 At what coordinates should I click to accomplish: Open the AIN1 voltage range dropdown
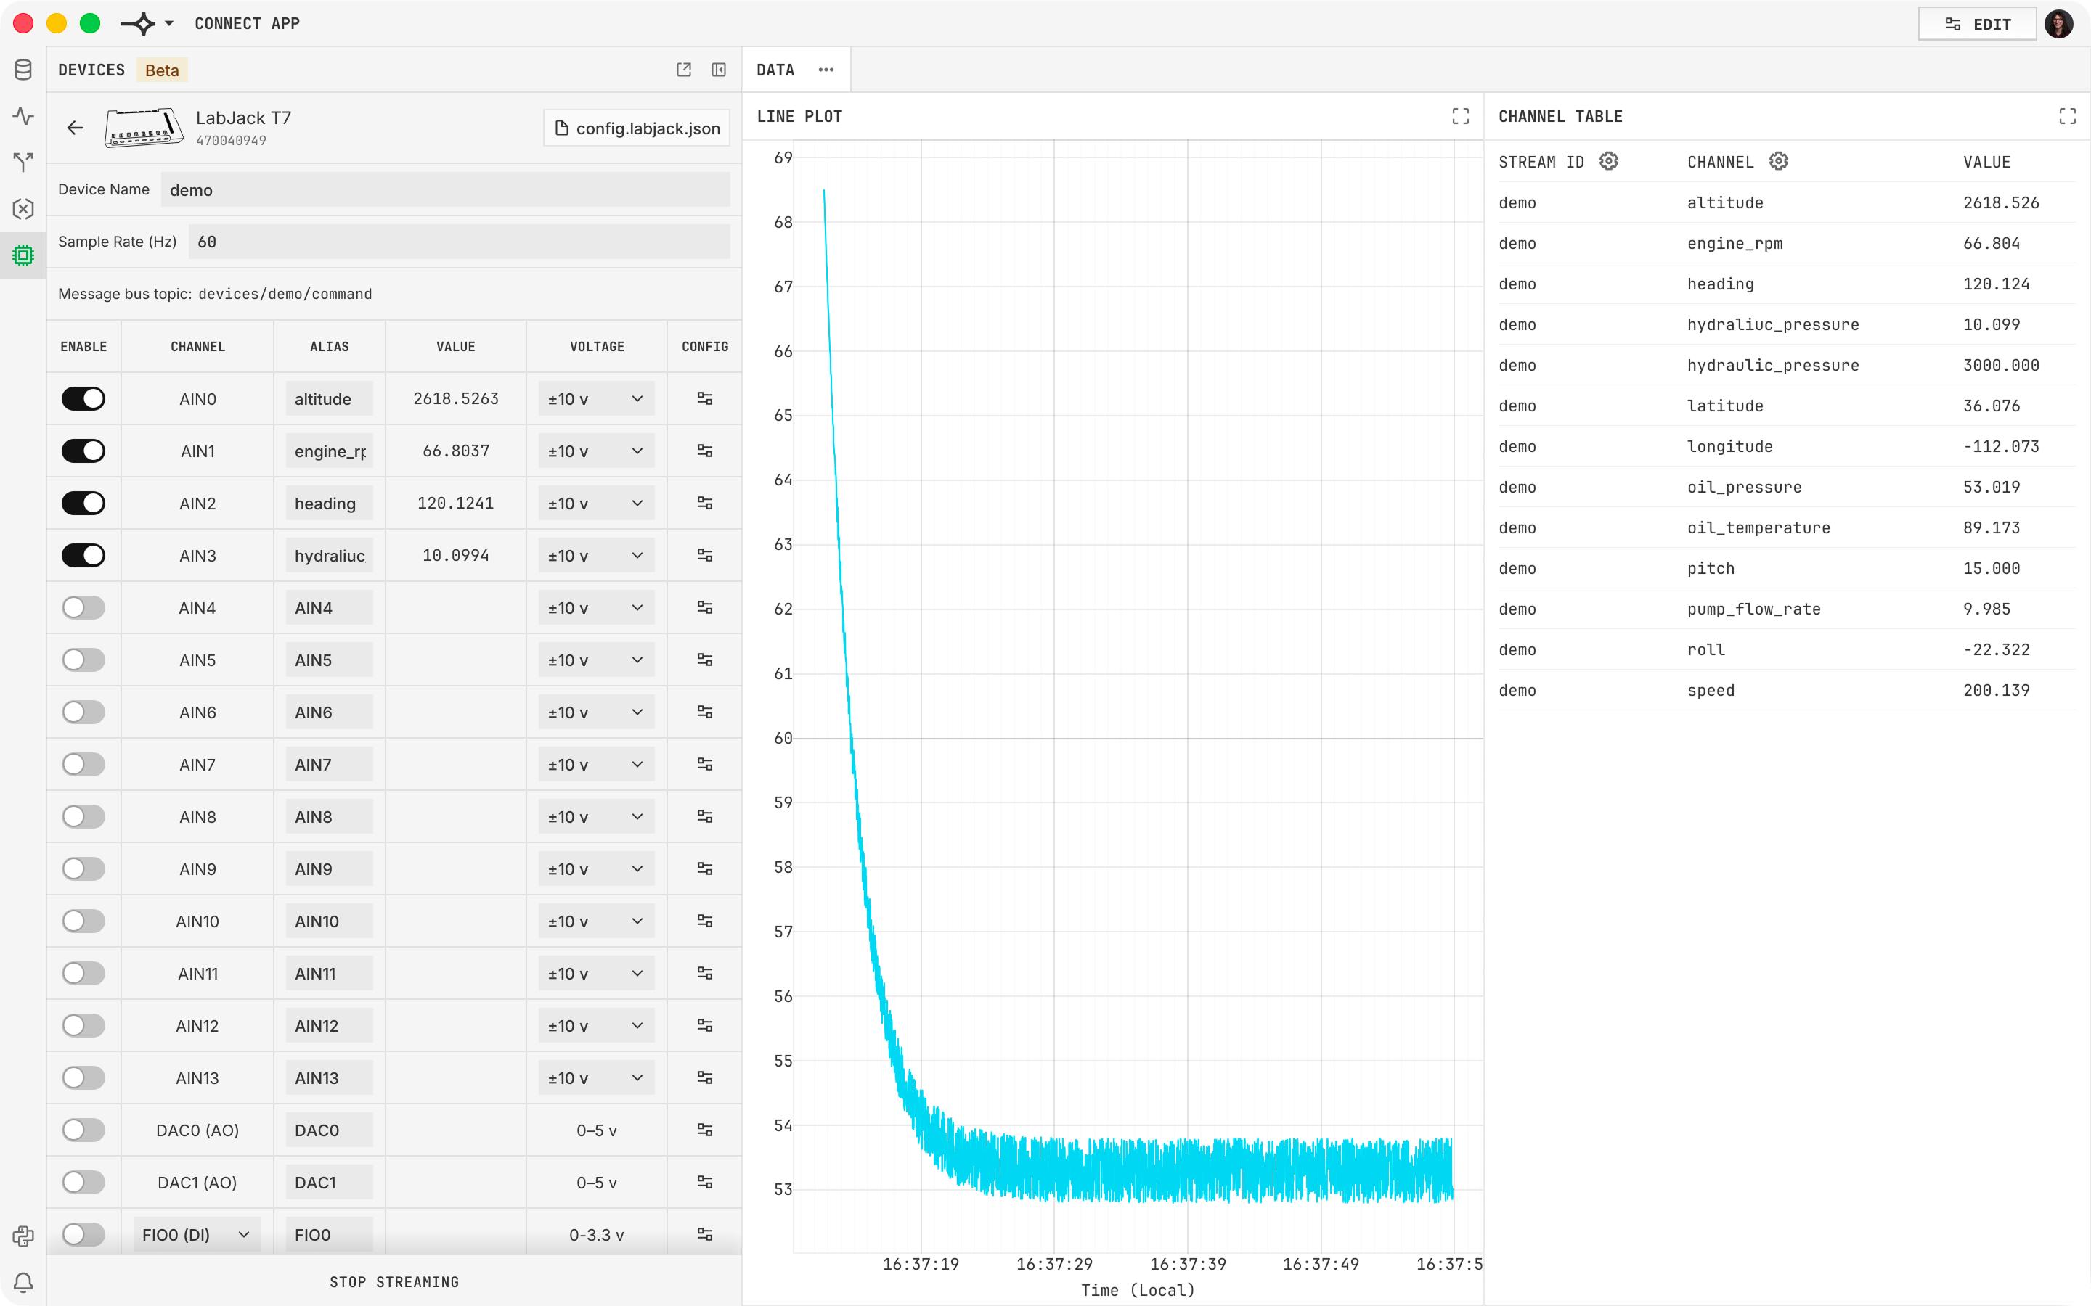tap(596, 451)
